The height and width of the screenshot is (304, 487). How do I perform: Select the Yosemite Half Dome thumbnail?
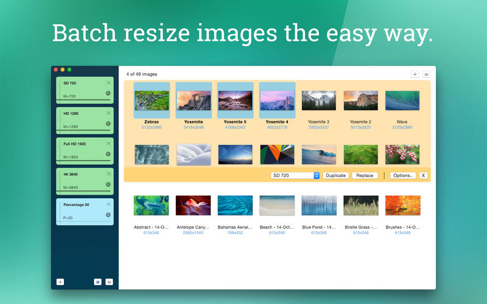tap(194, 100)
